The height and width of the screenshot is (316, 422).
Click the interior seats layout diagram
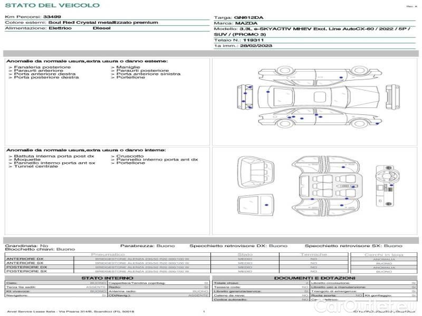(x=325, y=186)
